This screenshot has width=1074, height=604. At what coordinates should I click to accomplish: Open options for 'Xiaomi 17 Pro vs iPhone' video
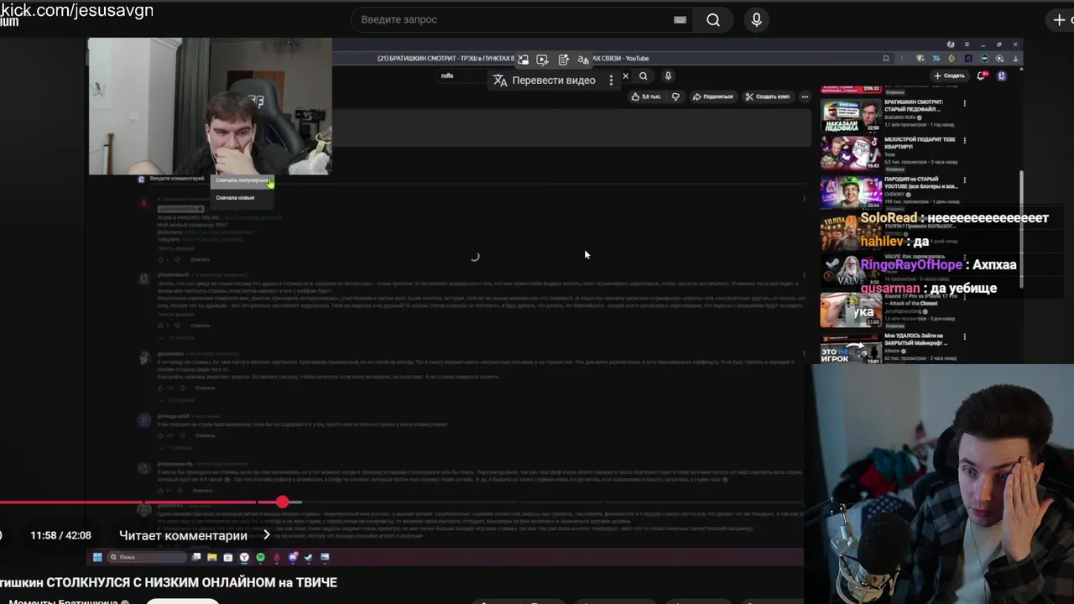click(965, 299)
